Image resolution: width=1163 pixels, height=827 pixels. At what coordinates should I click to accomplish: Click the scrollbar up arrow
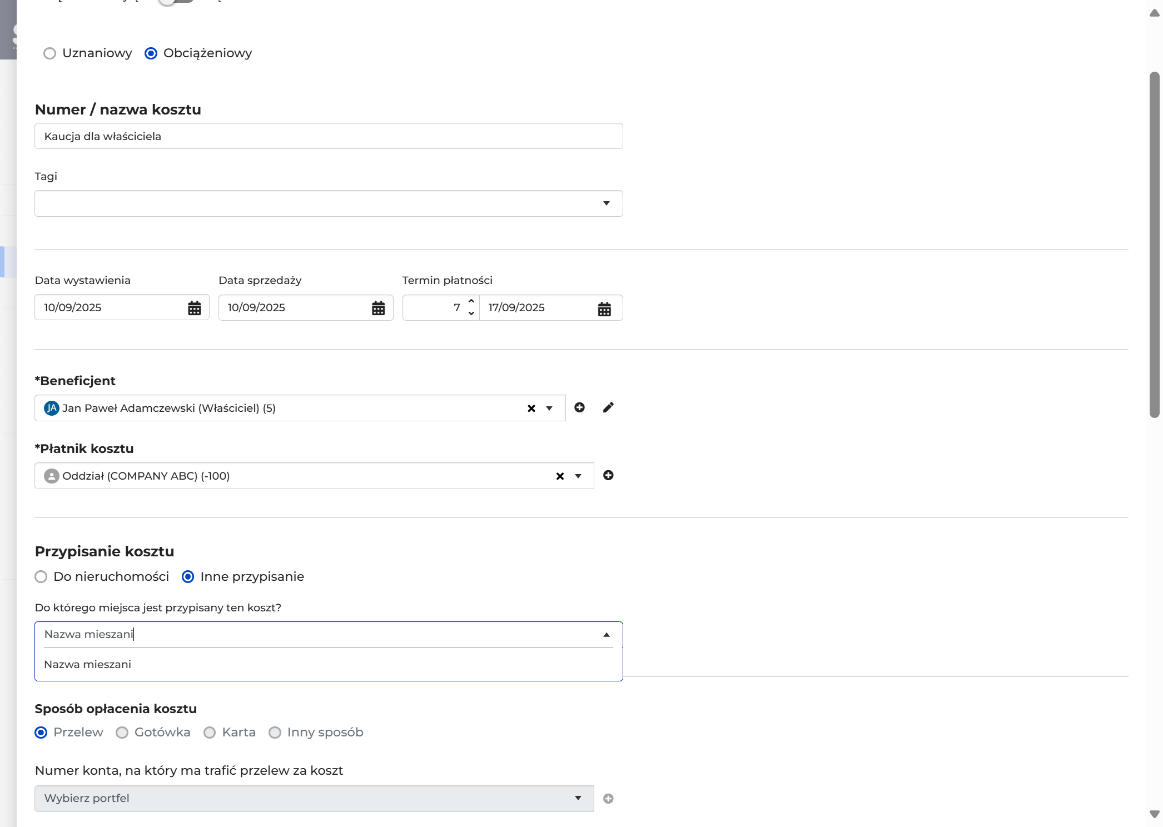click(1154, 13)
